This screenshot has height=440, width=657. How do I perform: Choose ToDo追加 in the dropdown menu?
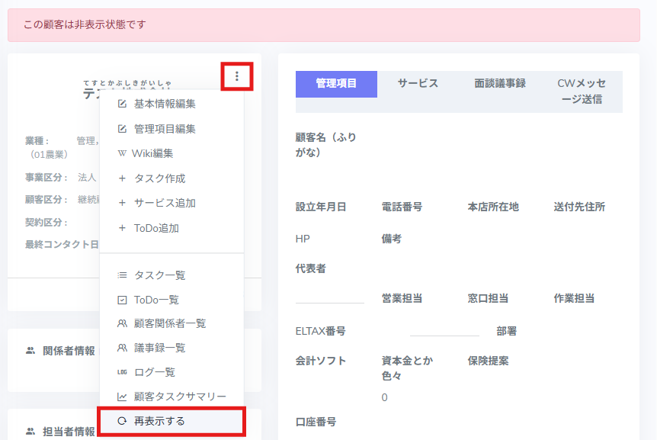click(x=156, y=228)
